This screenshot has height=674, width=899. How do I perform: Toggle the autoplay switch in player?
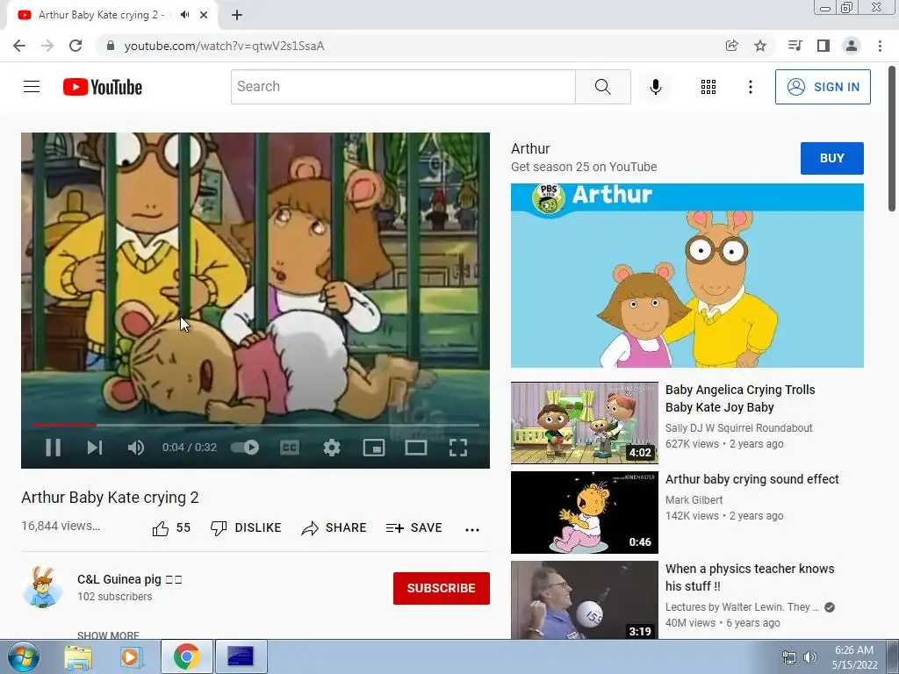point(245,447)
